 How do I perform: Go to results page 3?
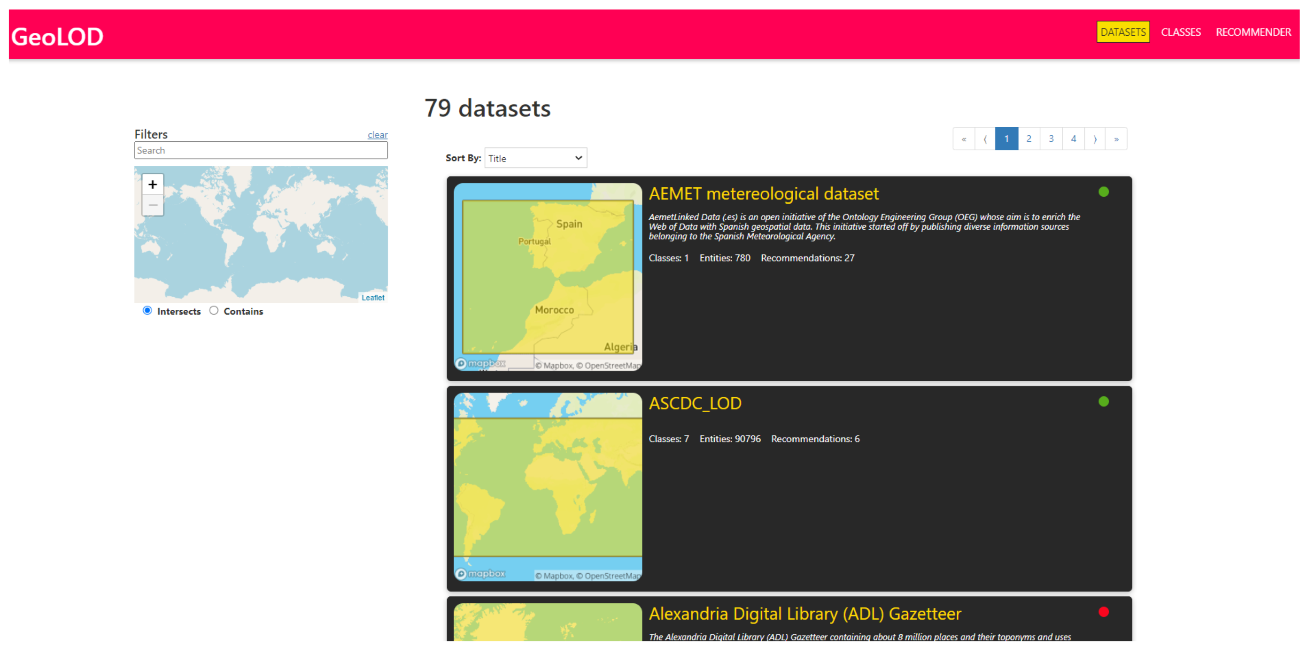point(1051,139)
